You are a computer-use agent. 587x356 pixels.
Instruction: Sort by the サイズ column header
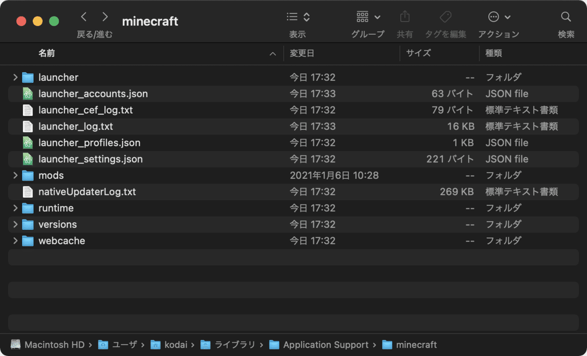coord(418,53)
